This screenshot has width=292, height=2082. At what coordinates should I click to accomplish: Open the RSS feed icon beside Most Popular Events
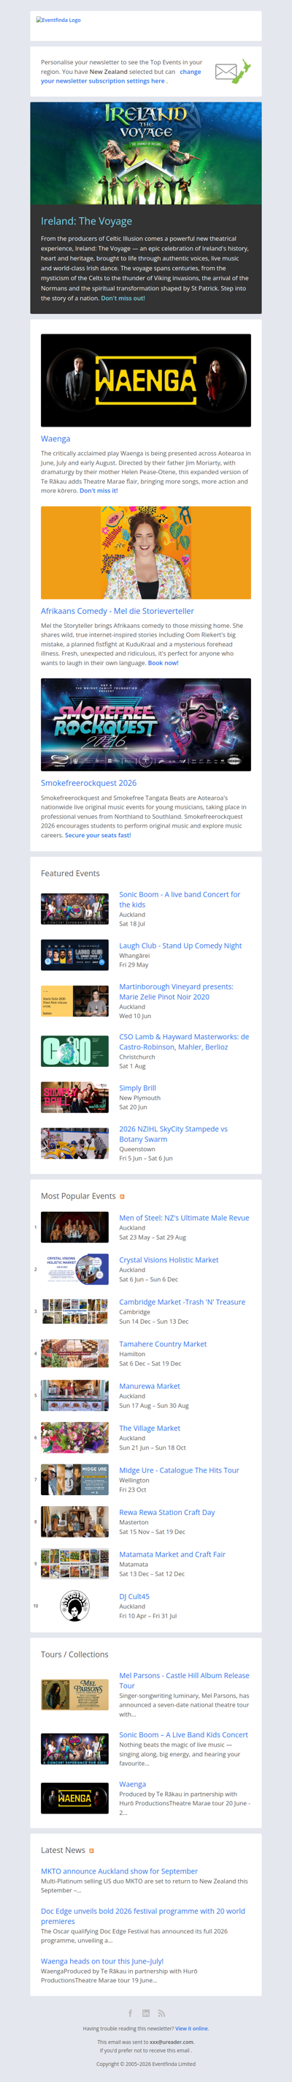click(x=122, y=1197)
